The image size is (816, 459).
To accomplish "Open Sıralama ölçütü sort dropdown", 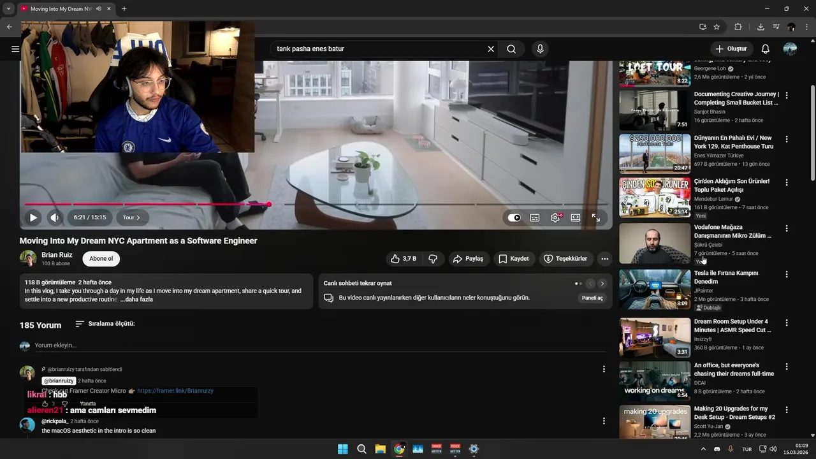I will [105, 324].
